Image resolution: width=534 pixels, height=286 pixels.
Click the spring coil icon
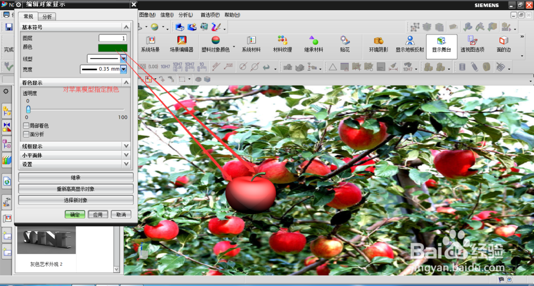(x=474, y=67)
